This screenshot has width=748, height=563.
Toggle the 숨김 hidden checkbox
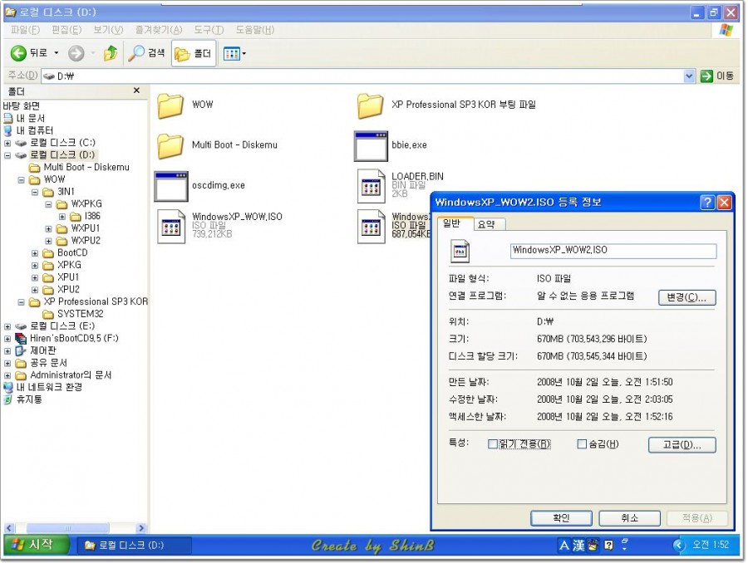pos(582,444)
